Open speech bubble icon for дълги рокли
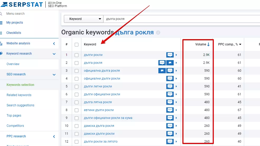260x146 pixels. click(170, 55)
